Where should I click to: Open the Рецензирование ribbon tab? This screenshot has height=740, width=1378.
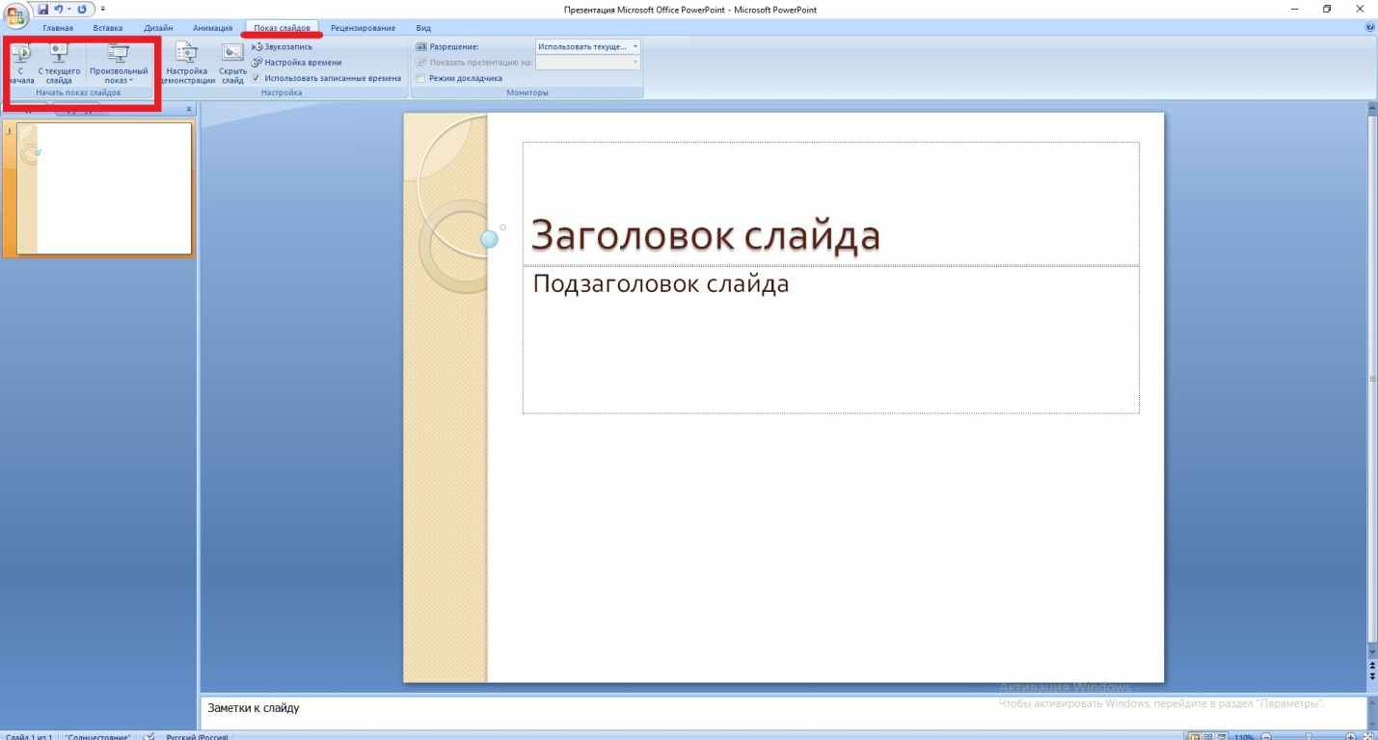tap(363, 28)
